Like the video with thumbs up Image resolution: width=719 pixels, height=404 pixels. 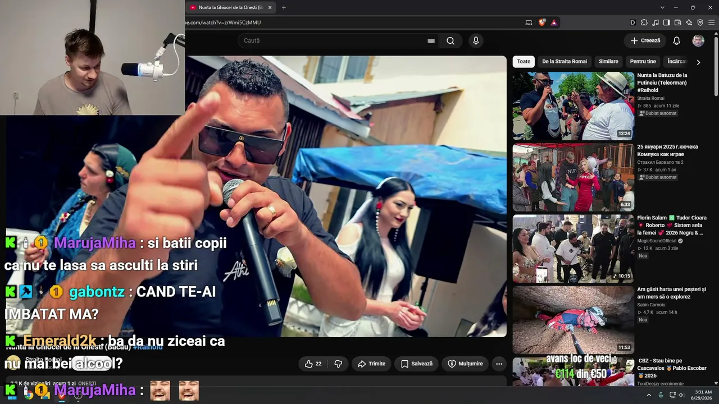tap(313, 364)
